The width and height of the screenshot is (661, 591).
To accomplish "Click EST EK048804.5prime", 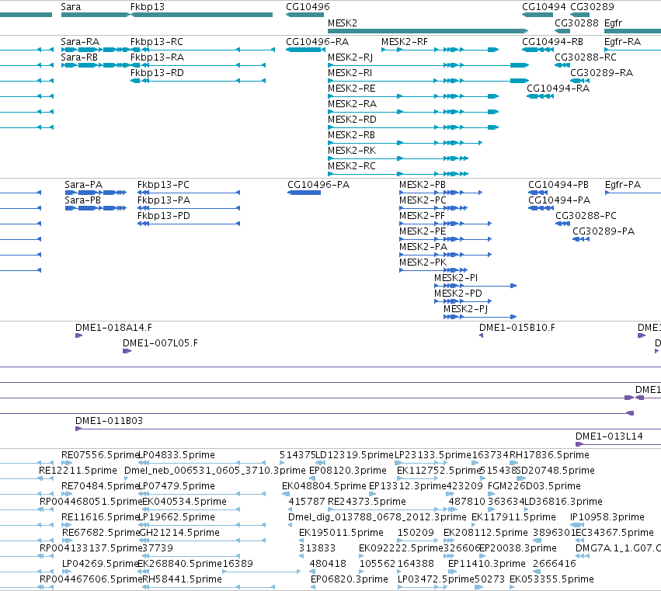I will [324, 486].
